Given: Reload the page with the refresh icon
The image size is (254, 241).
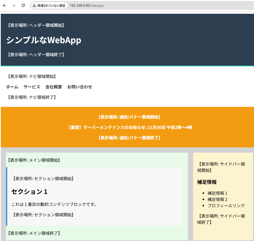Looking at the screenshot, I should (x=23, y=5).
